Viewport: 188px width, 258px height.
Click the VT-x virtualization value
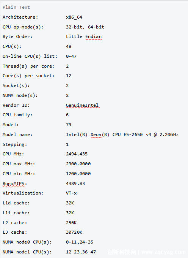coord(71,193)
